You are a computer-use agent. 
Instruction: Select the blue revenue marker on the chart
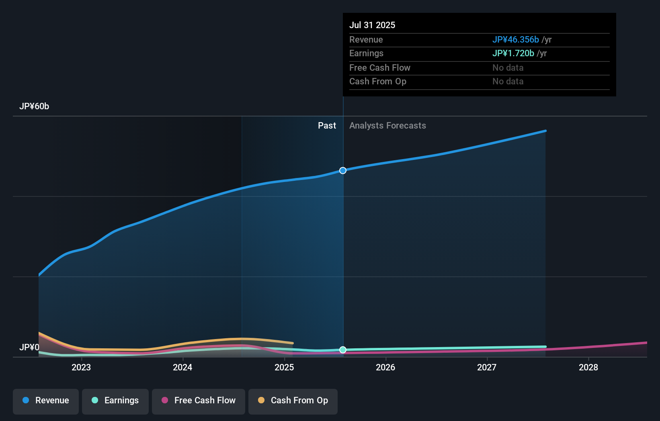point(342,170)
